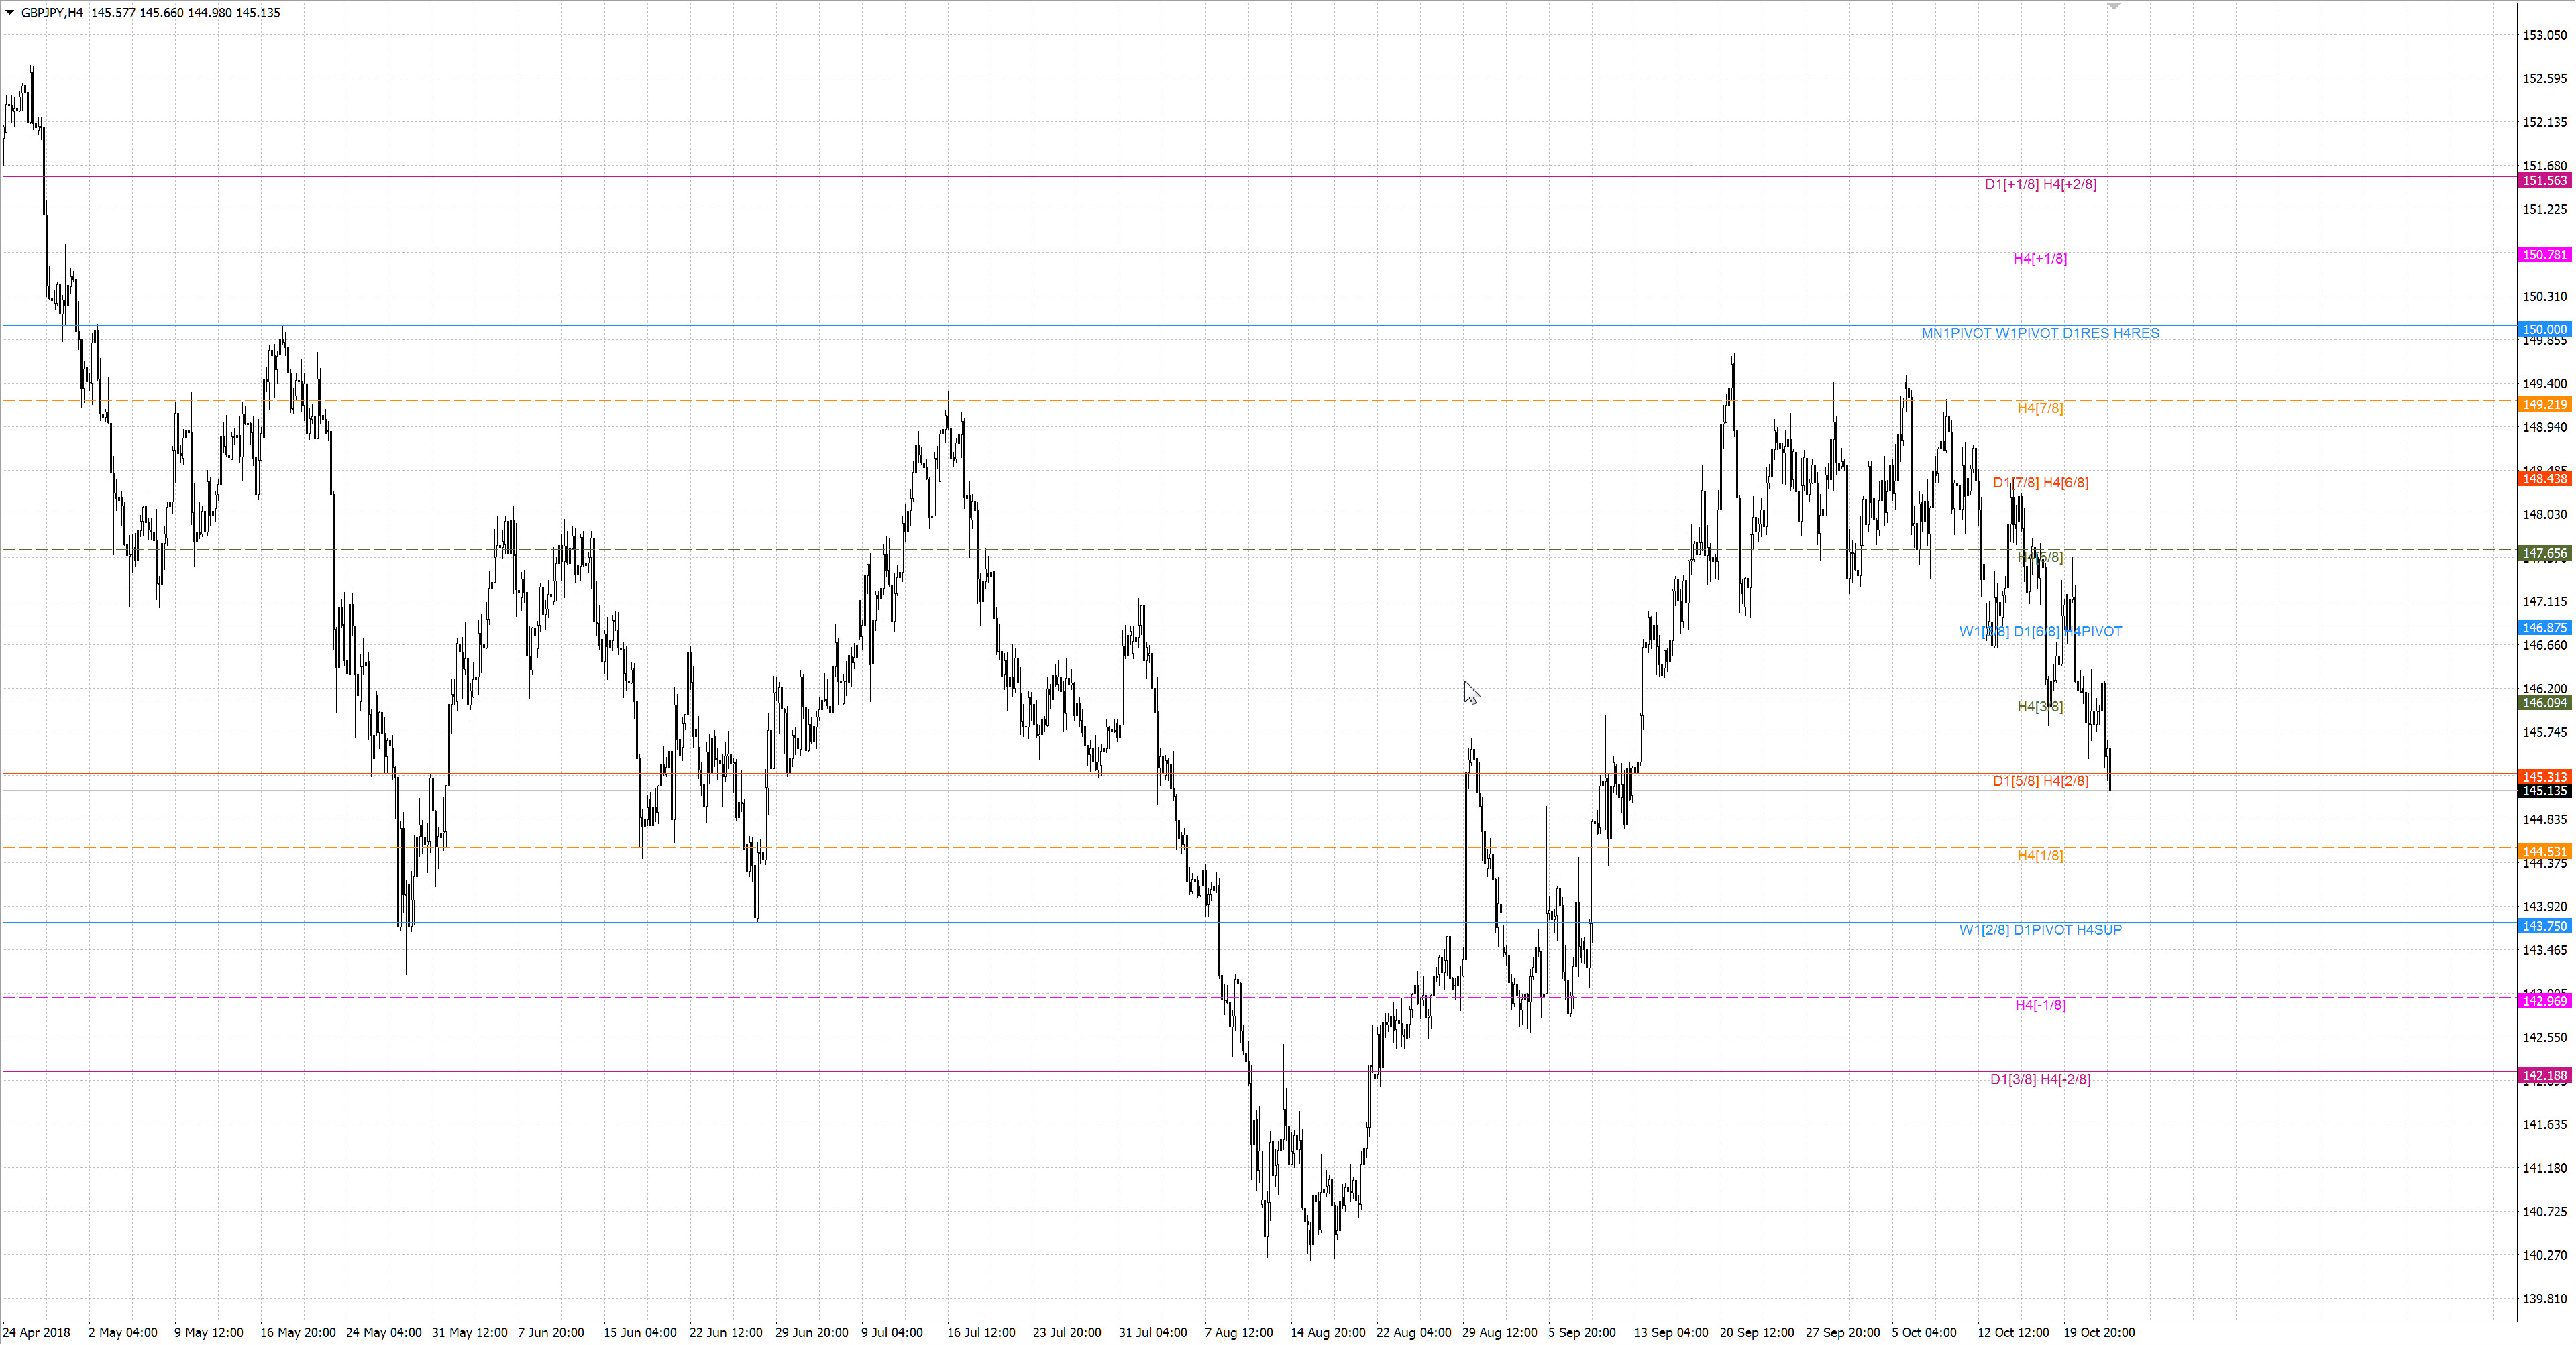Click the 14 Aug 20:00 time axis label
The width and height of the screenshot is (2576, 1345).
pos(1327,1333)
